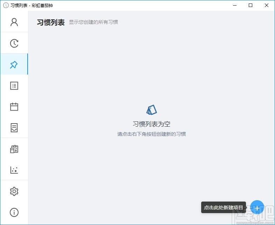This screenshot has height=225, width=275.
Task: Open the user account profile icon
Action: (14, 22)
